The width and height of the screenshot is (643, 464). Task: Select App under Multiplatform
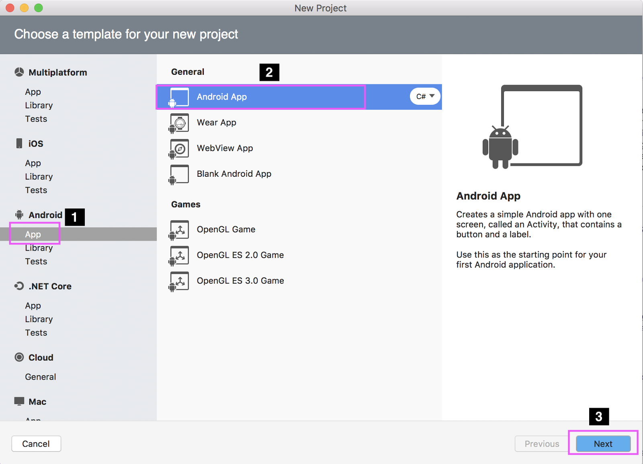[33, 92]
